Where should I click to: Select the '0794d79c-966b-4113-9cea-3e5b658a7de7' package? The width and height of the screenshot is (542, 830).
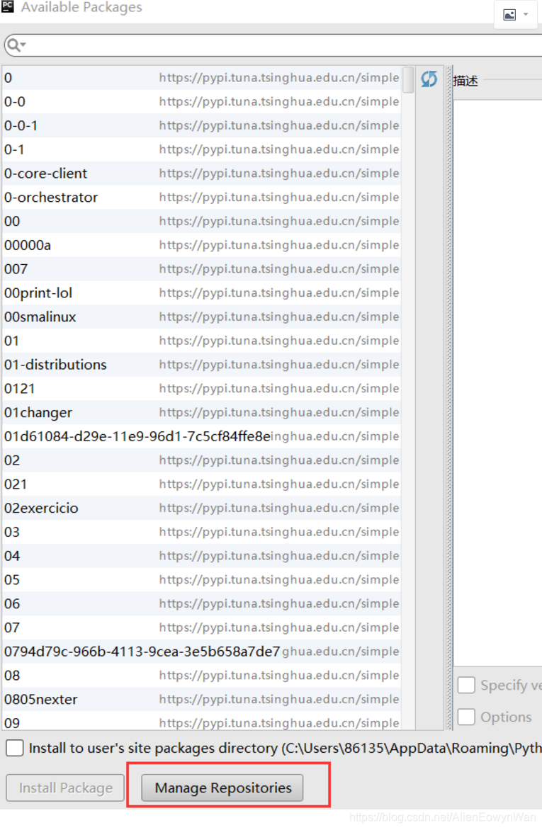click(x=201, y=652)
